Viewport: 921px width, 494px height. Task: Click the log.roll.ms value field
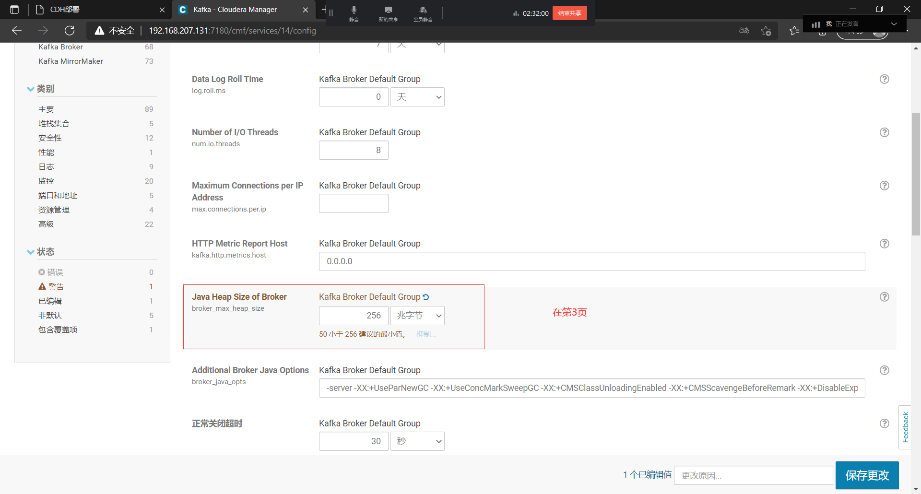[354, 97]
